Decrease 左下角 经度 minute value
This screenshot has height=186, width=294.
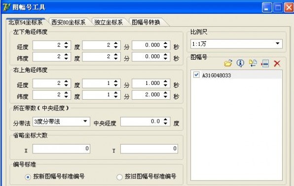[116, 47]
